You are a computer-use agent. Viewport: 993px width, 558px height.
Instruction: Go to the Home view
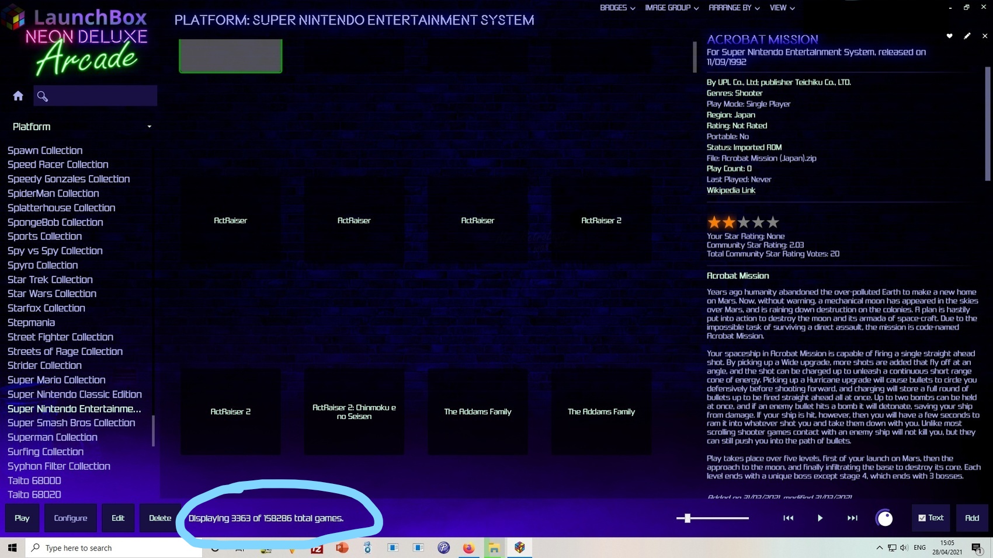pos(18,96)
